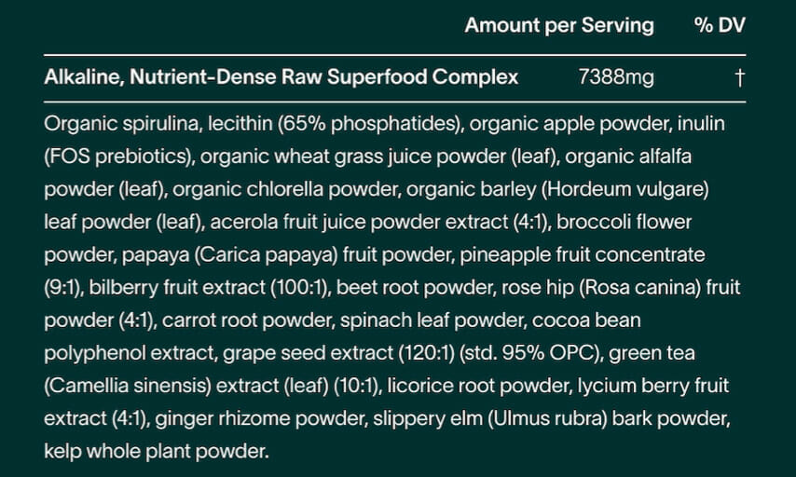
Task: Click the text "(Carica papaya)"
Action: (x=266, y=254)
